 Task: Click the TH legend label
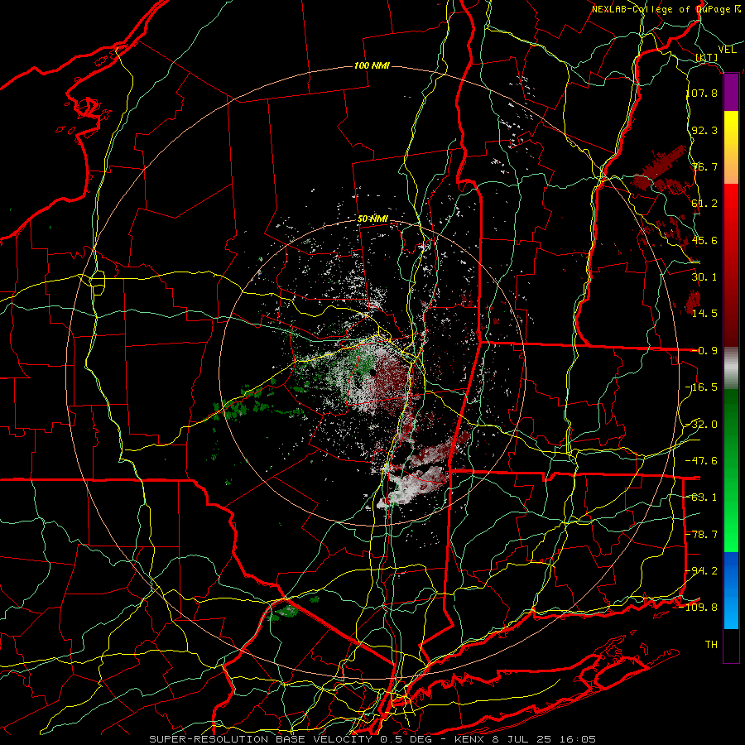pos(711,645)
